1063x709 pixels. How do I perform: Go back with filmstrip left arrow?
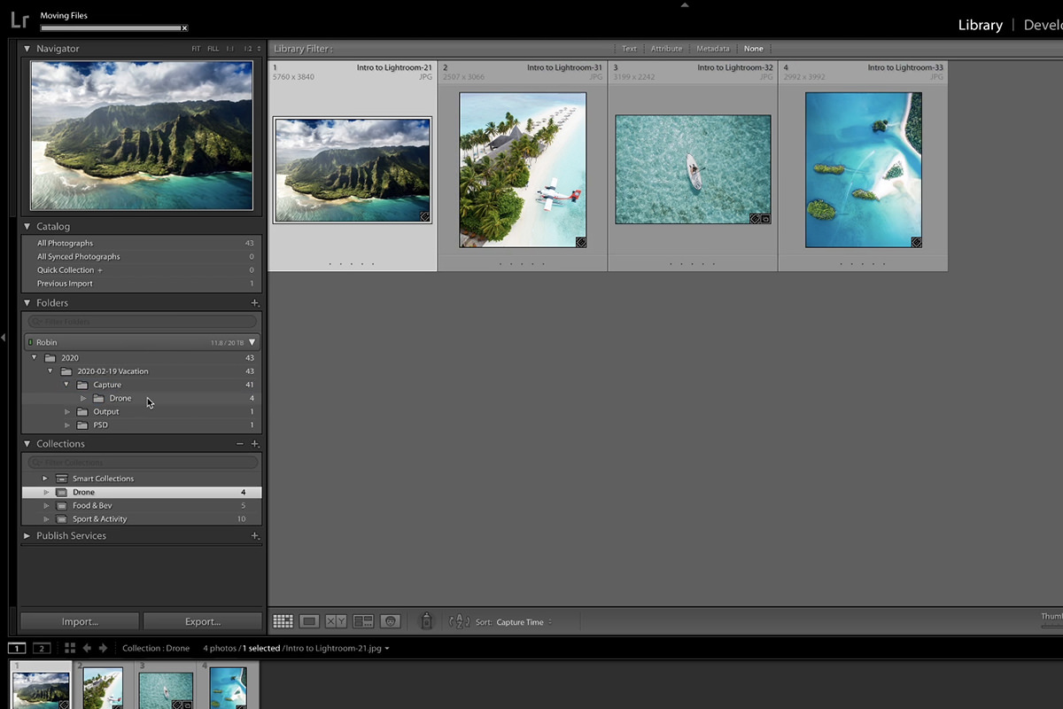87,648
